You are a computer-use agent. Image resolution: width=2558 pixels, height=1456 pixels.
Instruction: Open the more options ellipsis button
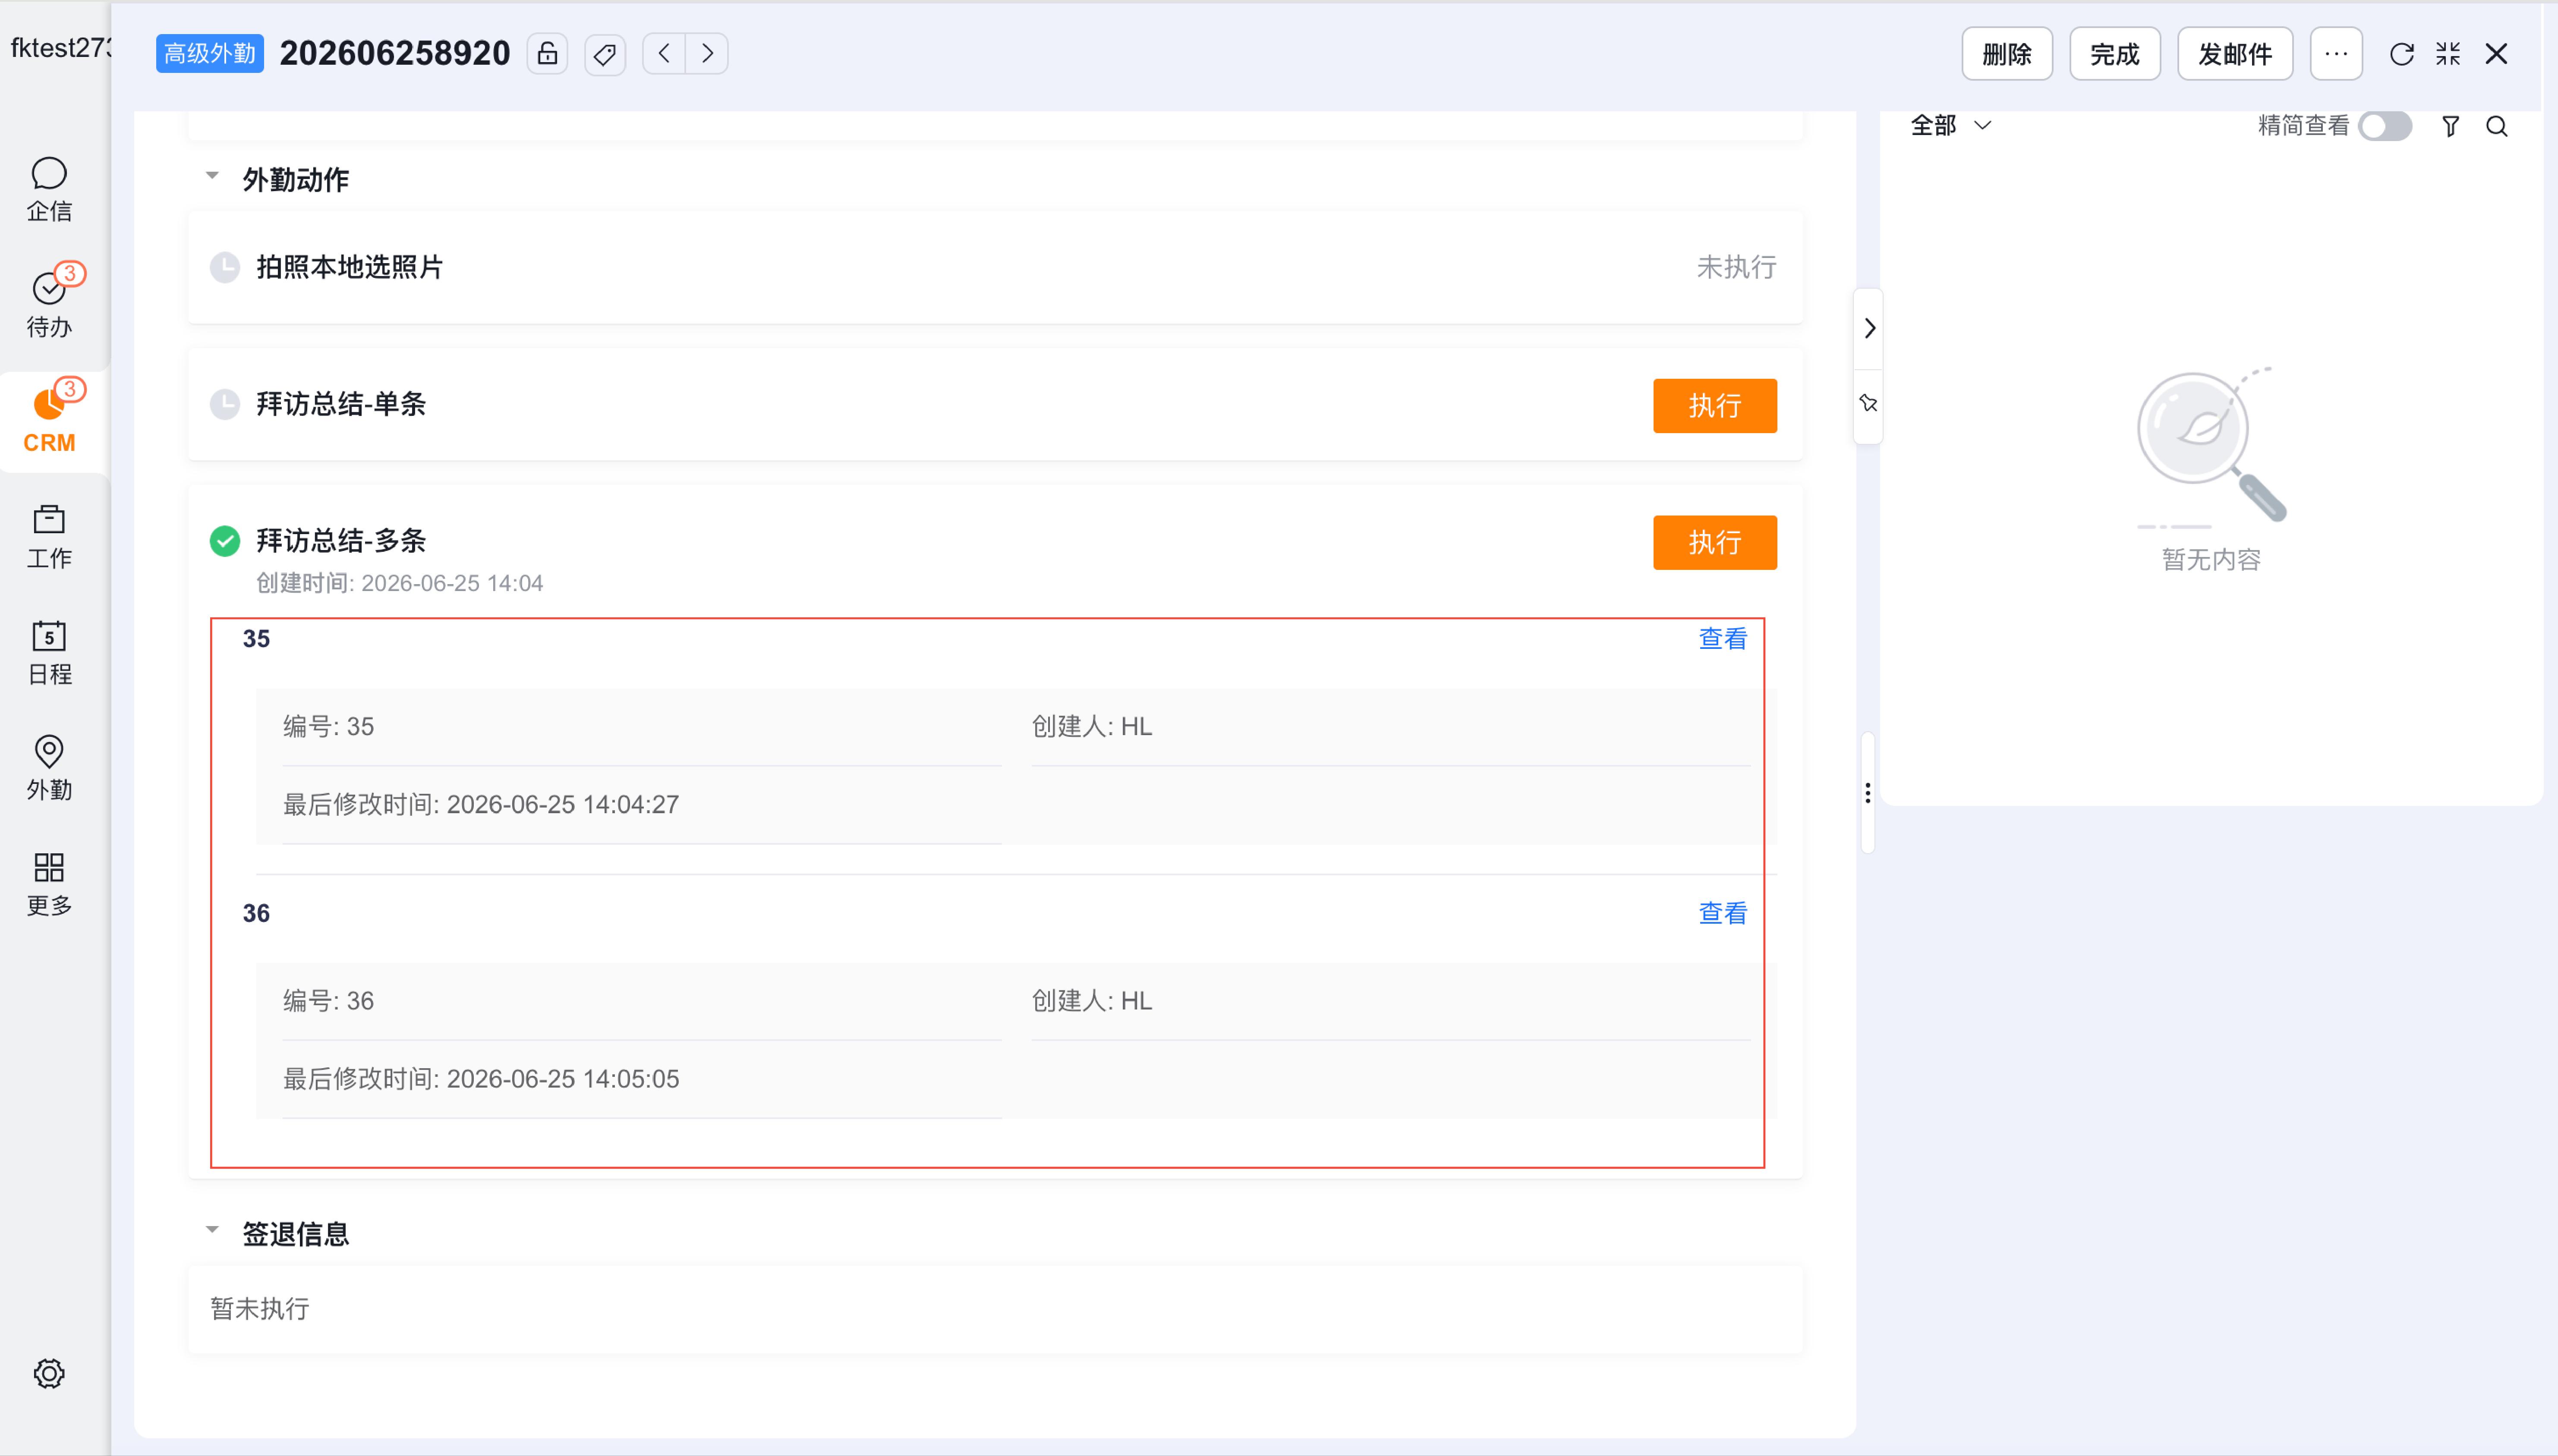coord(2336,54)
